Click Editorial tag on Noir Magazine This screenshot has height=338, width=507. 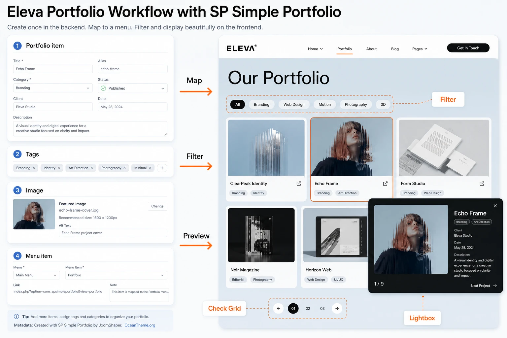[x=238, y=280]
